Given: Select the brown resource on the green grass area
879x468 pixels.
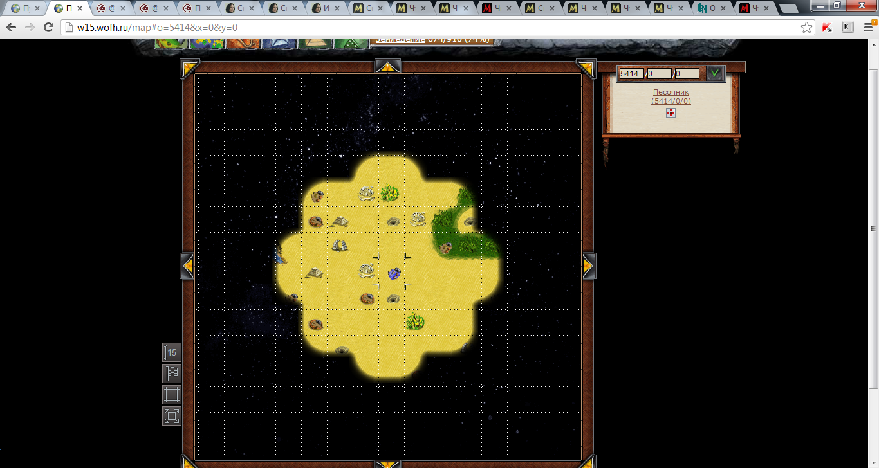Looking at the screenshot, I should pos(445,247).
